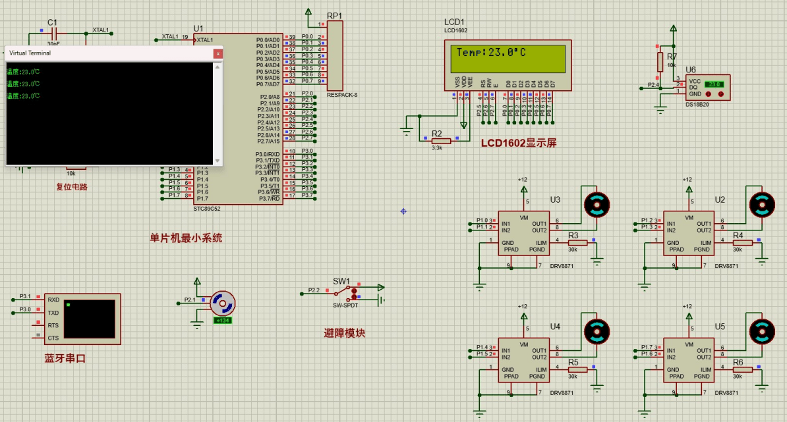Click the DS18B20 green temperature readout
787x422 pixels.
click(714, 84)
